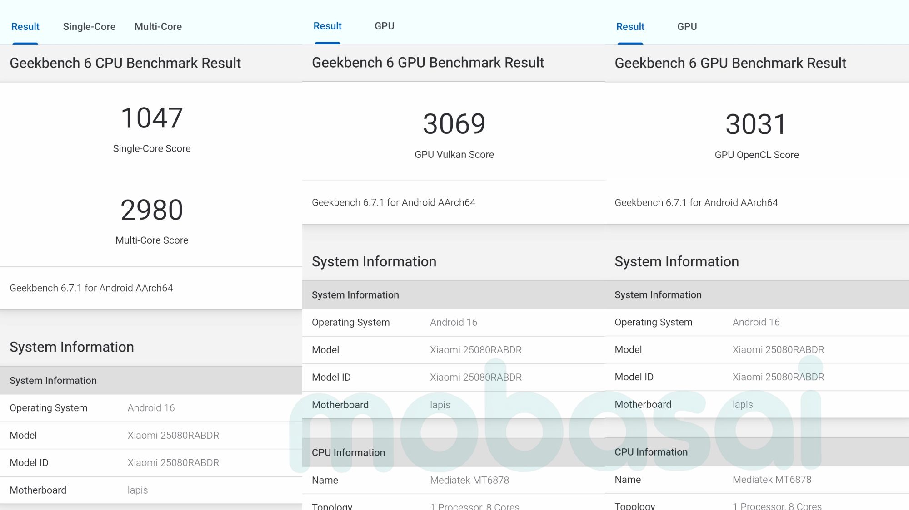The width and height of the screenshot is (909, 510).
Task: Click Android 16 value in Vulkan panel
Action: coord(454,322)
